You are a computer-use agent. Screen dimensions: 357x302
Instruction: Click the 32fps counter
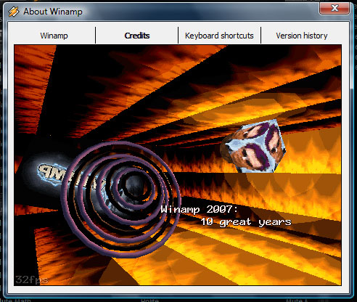(x=32, y=279)
